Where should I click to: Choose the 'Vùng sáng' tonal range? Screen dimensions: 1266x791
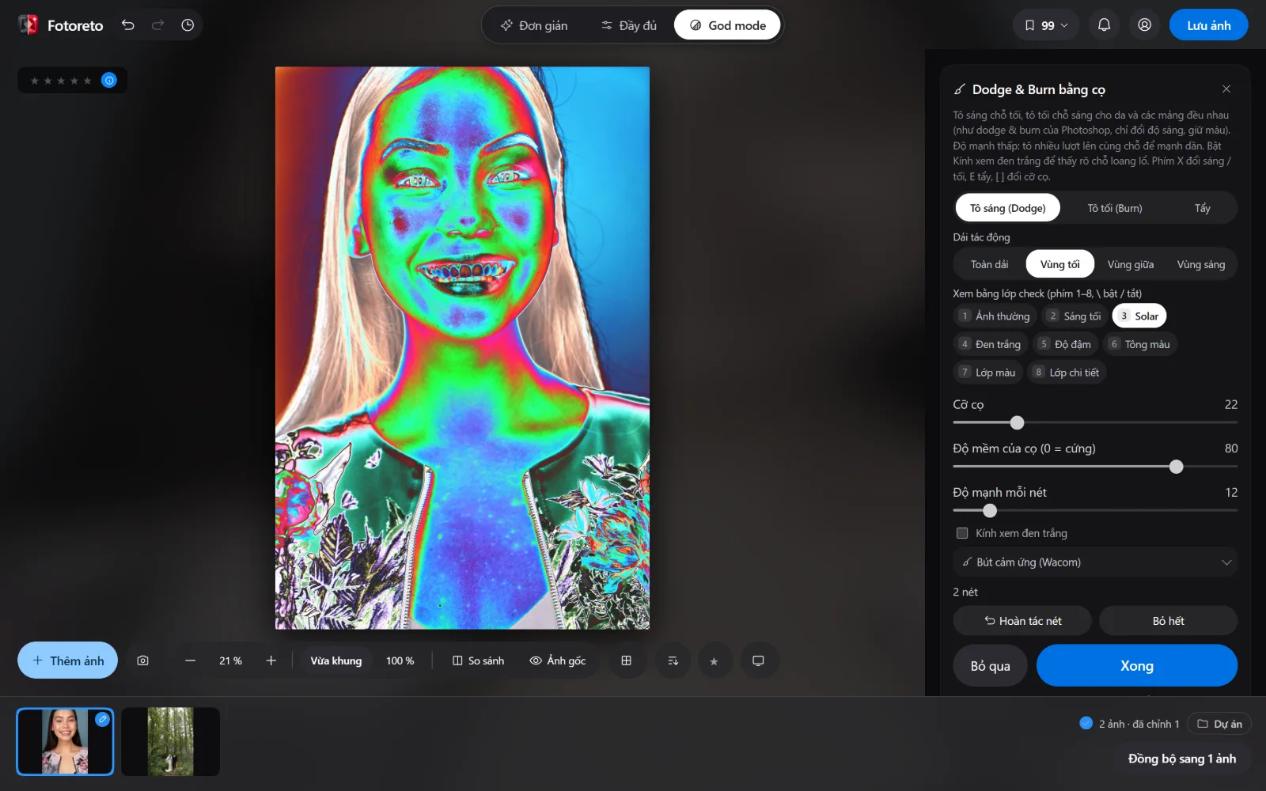click(1200, 264)
